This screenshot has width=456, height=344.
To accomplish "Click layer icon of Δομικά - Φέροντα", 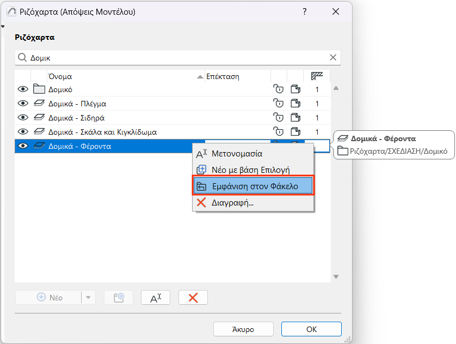I will click(x=39, y=146).
